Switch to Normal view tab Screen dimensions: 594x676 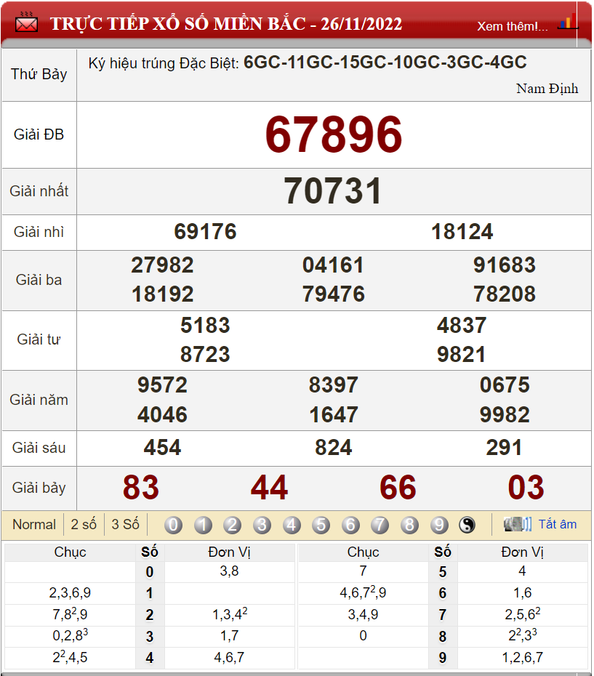pyautogui.click(x=34, y=524)
